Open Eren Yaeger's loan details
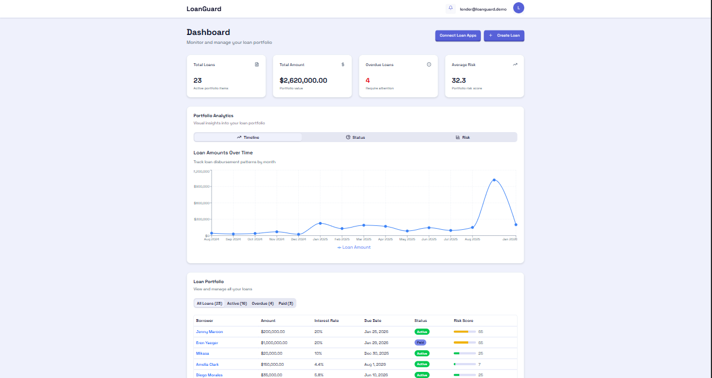The image size is (712, 378). coord(207,342)
